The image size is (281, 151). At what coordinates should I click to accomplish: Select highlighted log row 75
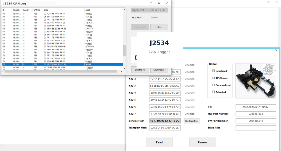62,64
